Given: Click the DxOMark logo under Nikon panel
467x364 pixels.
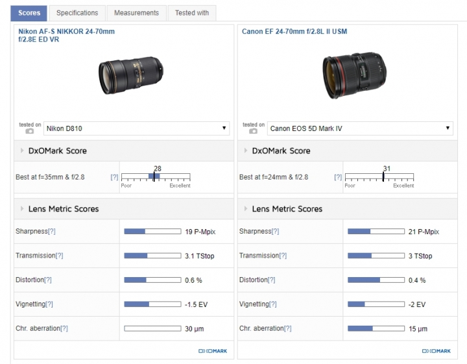Looking at the screenshot, I should 213,351.
